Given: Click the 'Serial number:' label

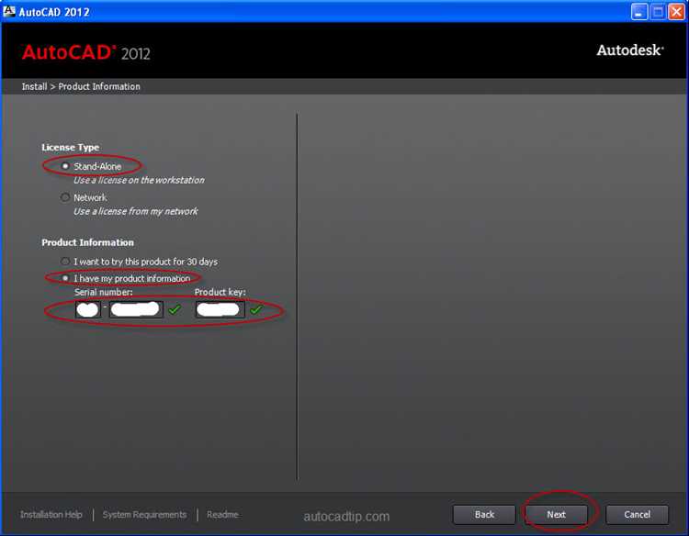Looking at the screenshot, I should pos(103,292).
